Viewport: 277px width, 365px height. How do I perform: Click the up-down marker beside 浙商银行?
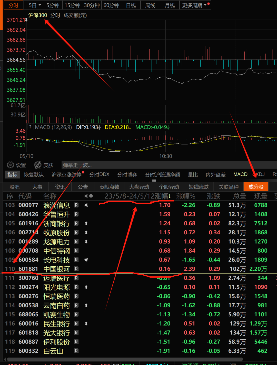pos(86,223)
